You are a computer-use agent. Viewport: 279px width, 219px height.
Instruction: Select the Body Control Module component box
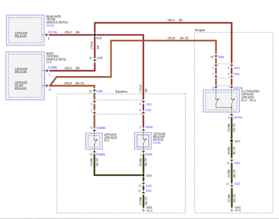25,76
